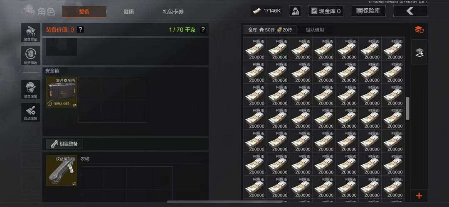This screenshot has height=207, width=449.
Task: Open the 现金库 cash vault button
Action: click(326, 11)
